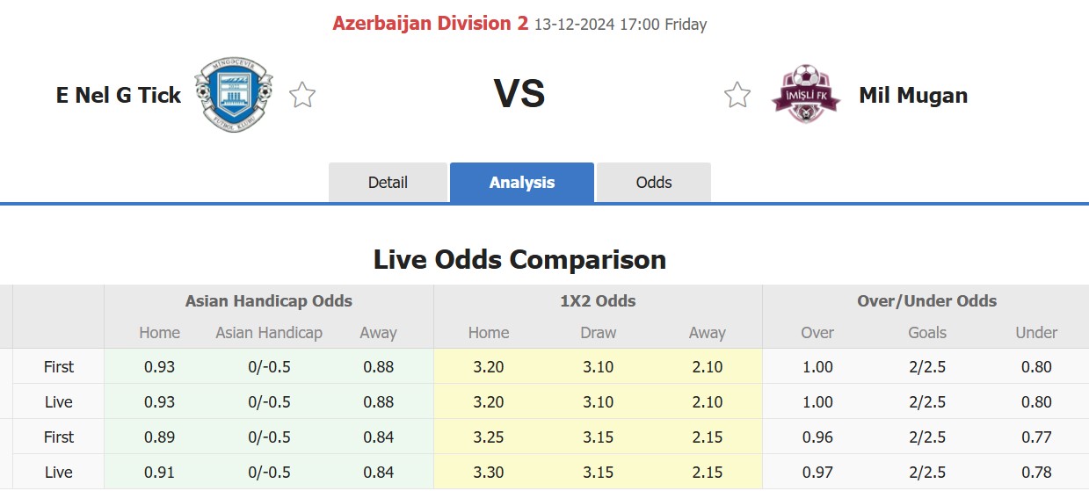Click the Live Odds Comparison heading
The image size is (1089, 491).
(x=520, y=260)
